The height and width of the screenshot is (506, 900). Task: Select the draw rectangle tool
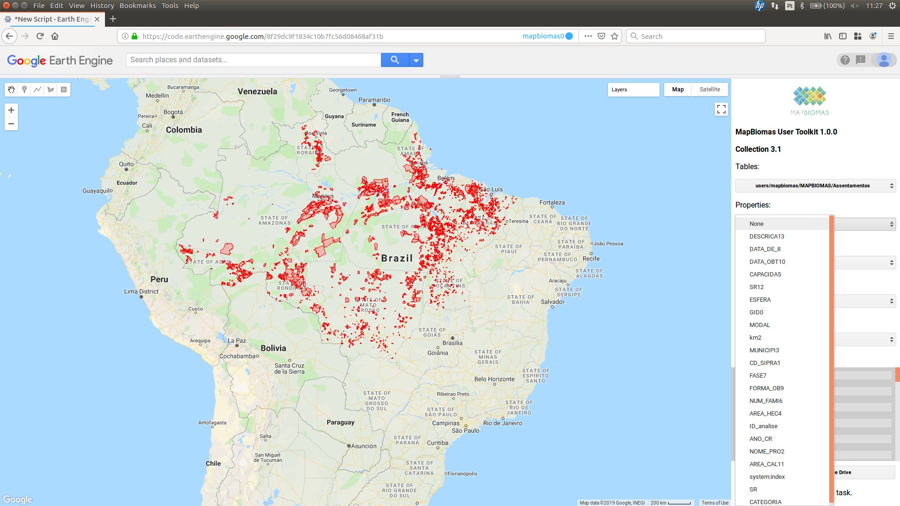pyautogui.click(x=64, y=89)
